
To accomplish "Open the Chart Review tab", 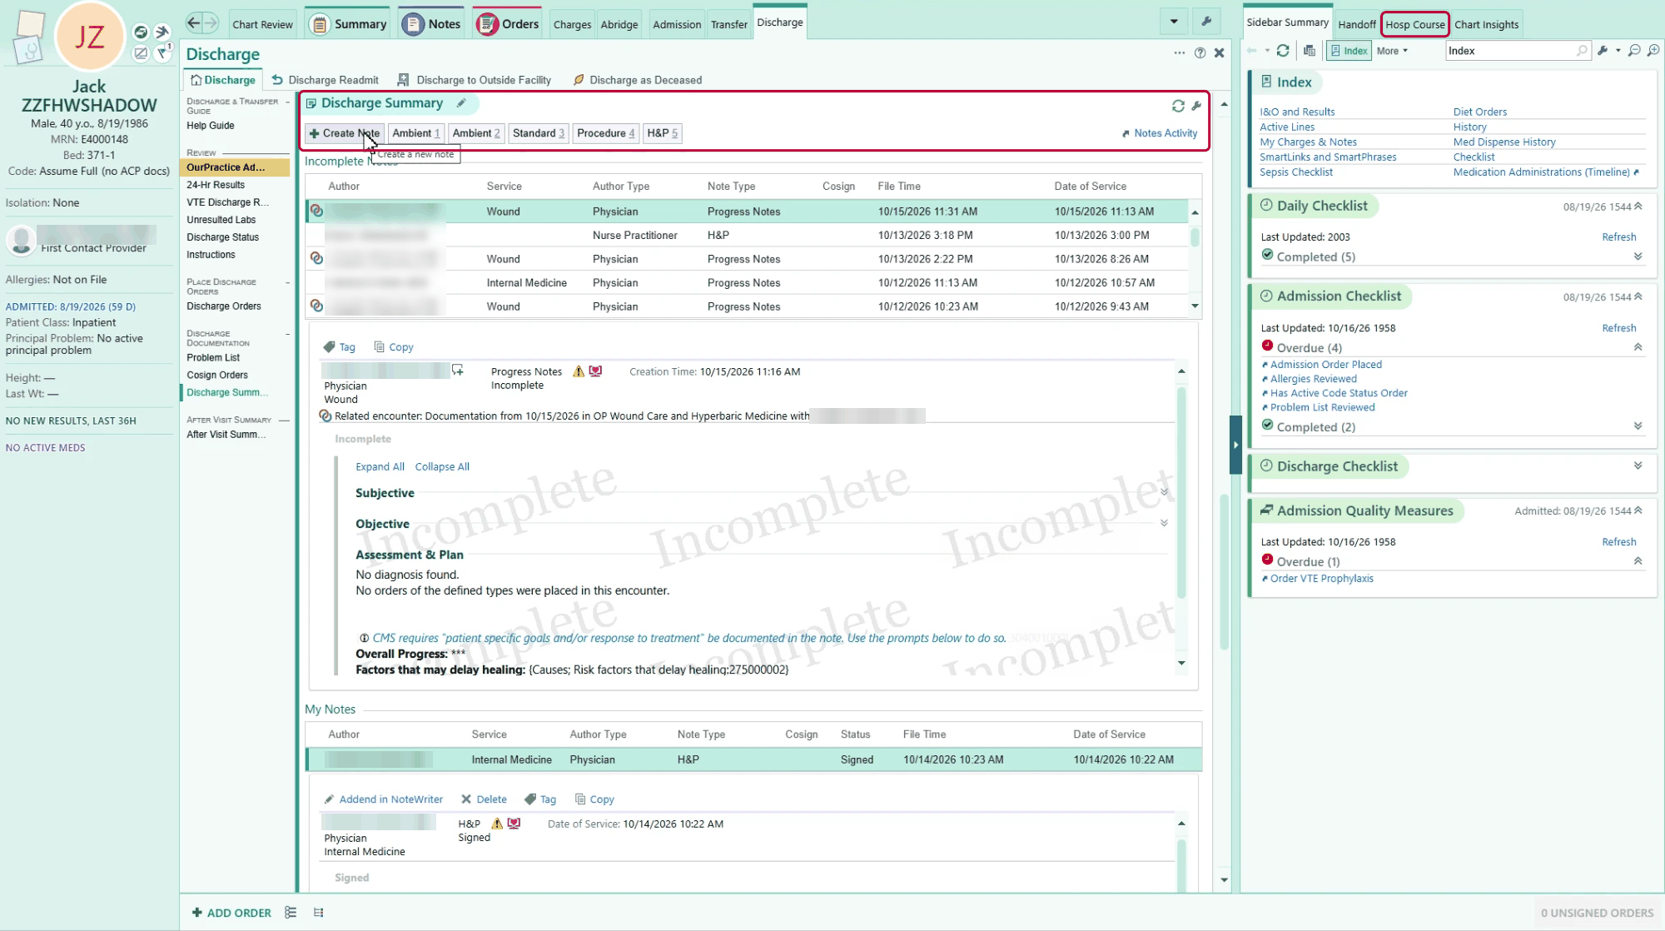I will tap(262, 24).
